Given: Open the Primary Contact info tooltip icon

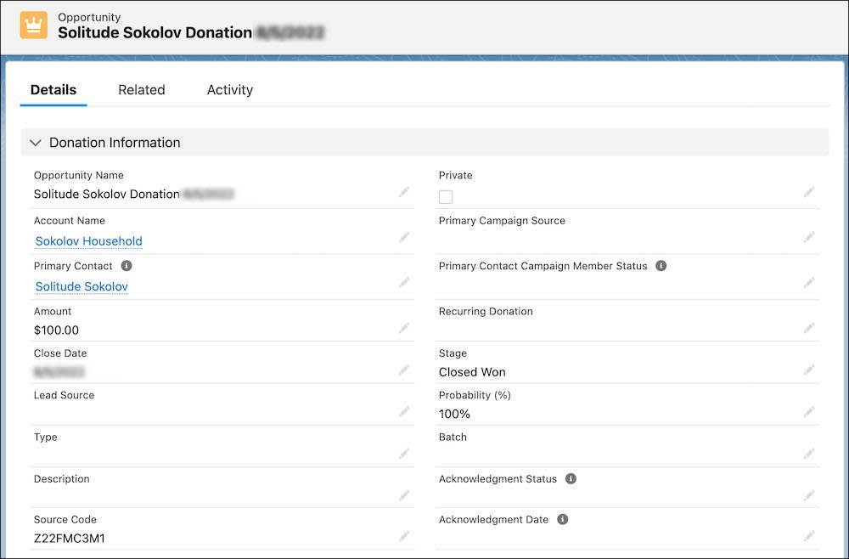Looking at the screenshot, I should (x=127, y=265).
